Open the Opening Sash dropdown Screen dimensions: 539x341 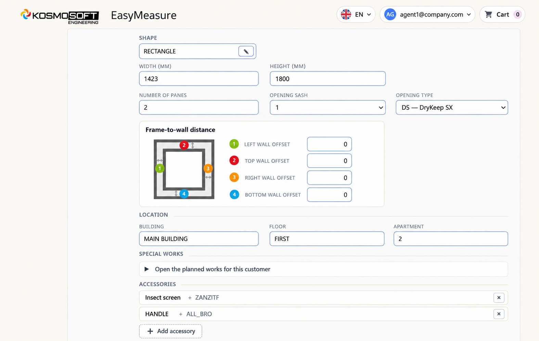[x=328, y=108]
